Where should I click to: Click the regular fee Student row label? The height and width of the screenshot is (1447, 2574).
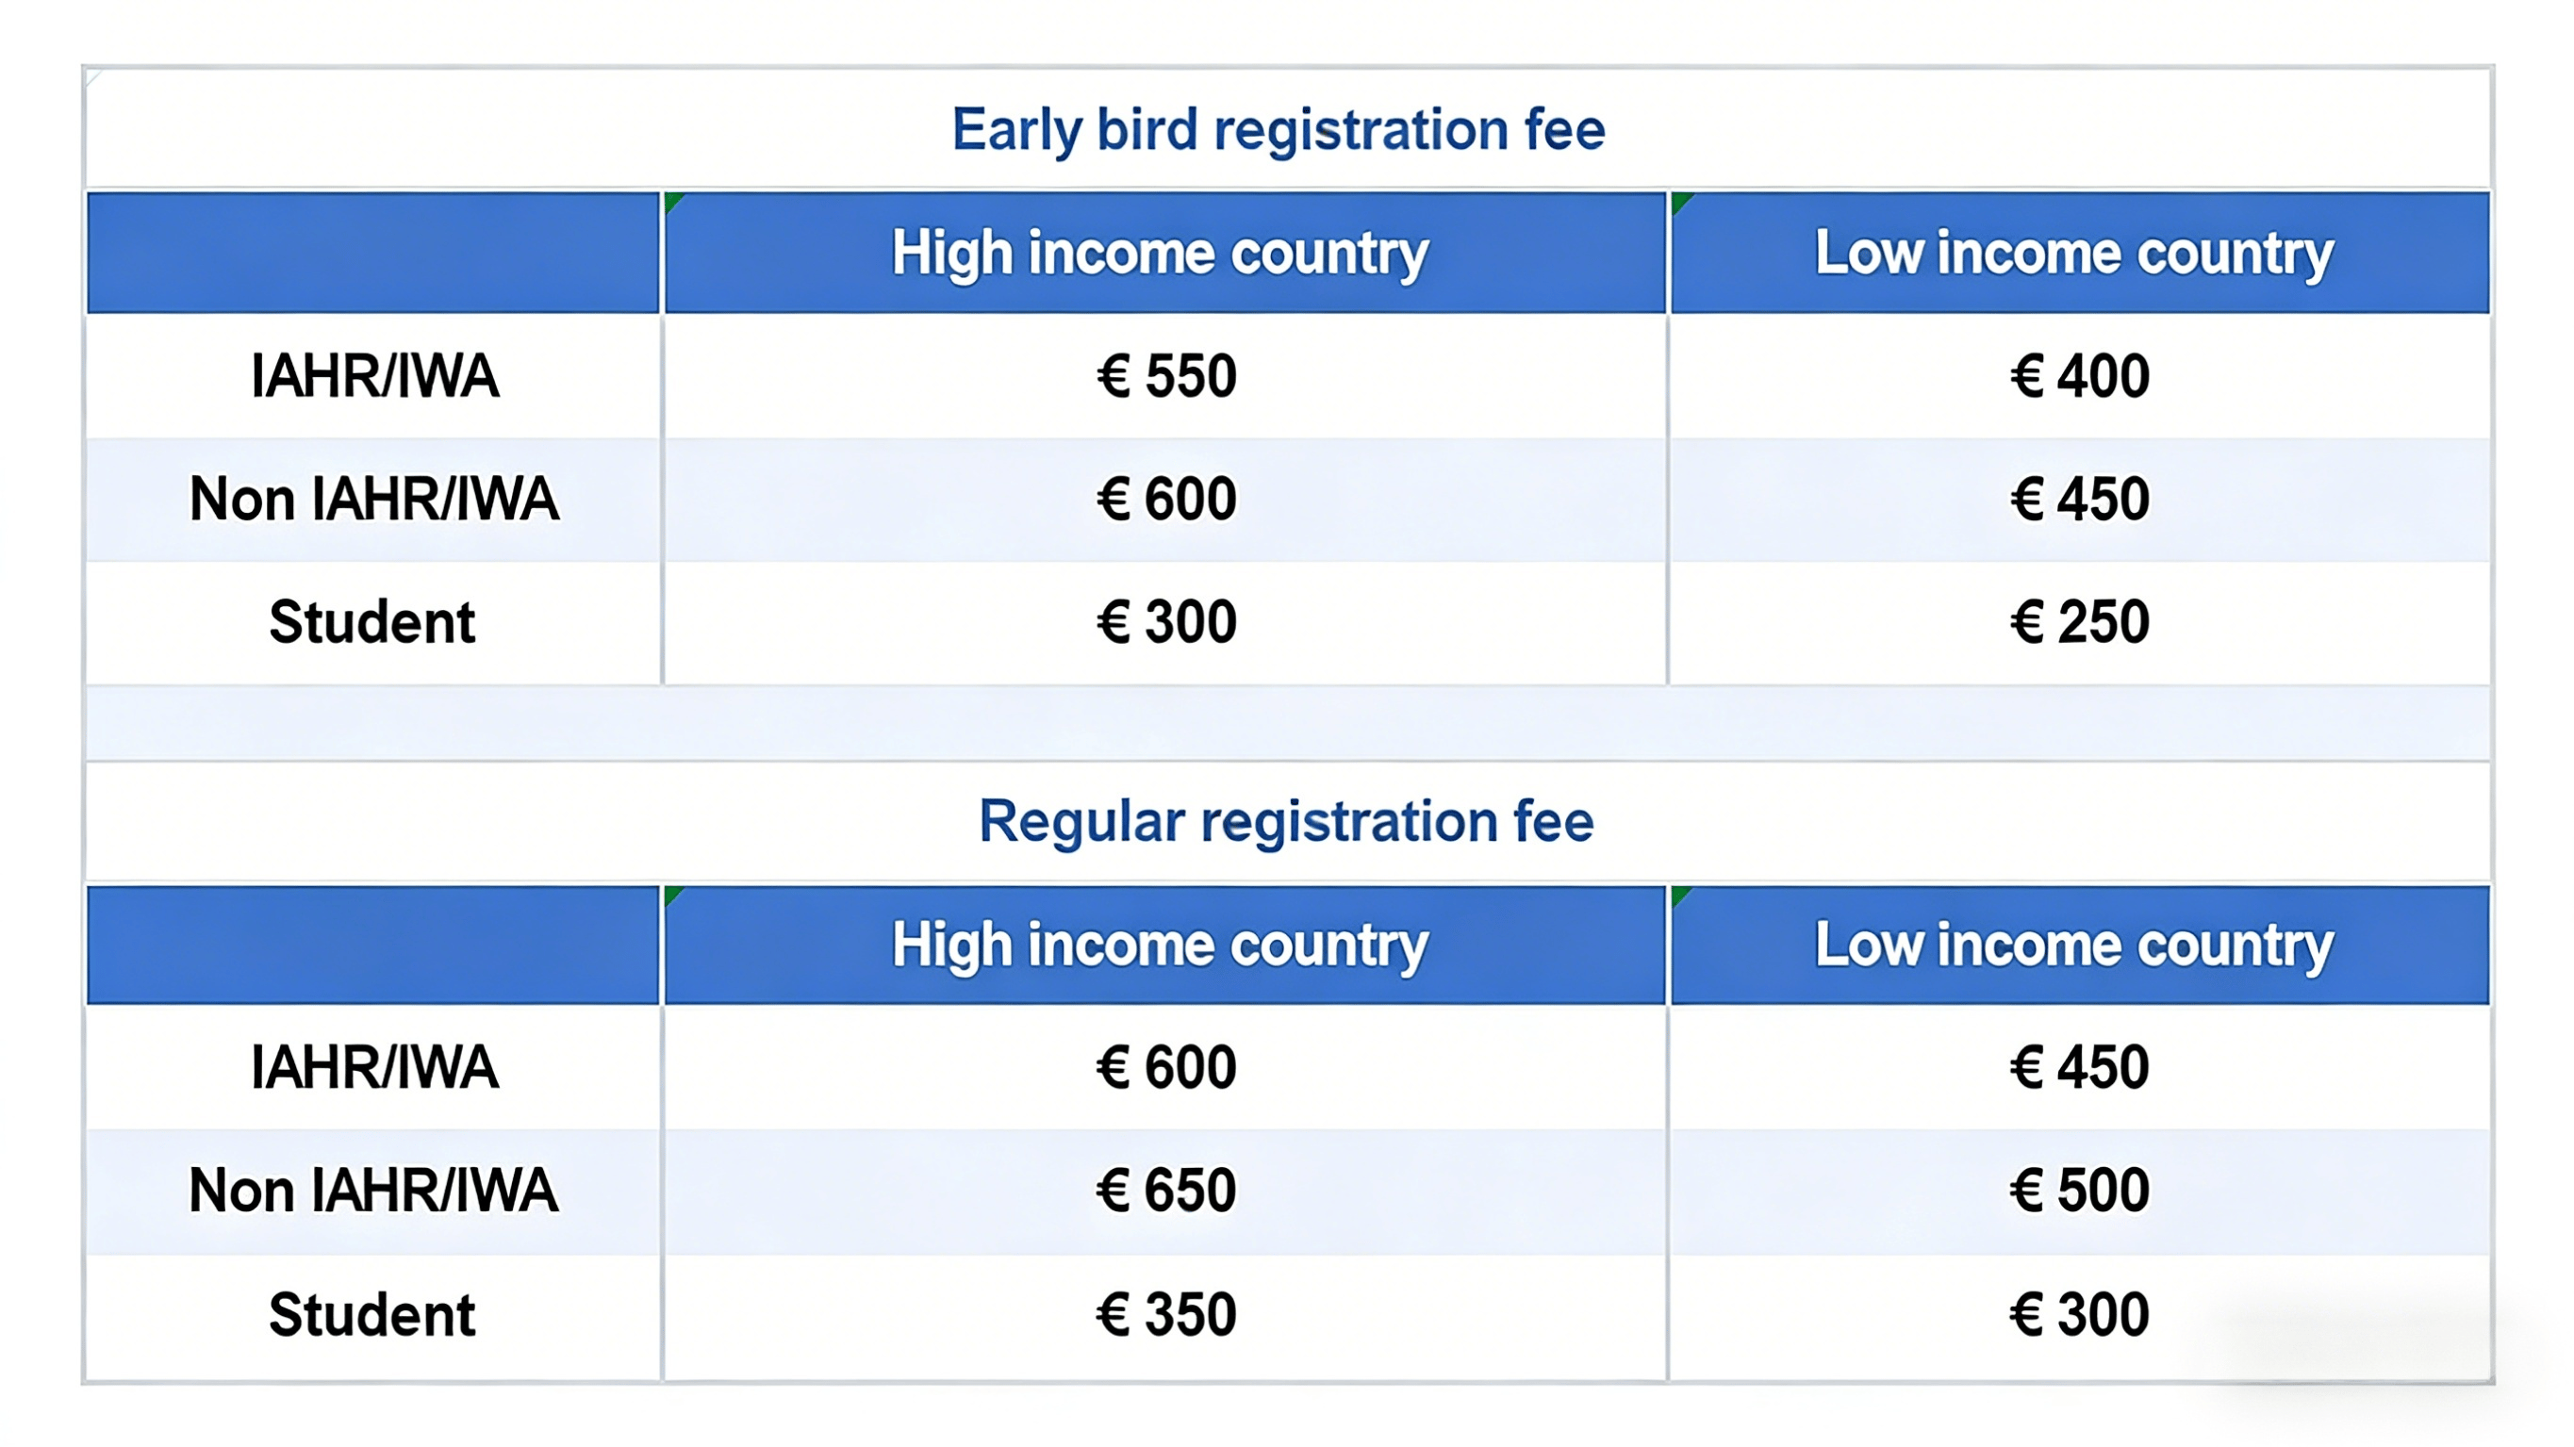click(371, 1315)
